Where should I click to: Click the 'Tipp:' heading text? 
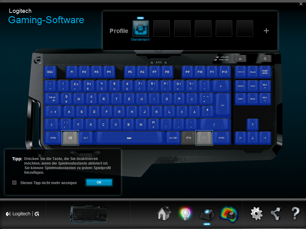click(x=17, y=159)
